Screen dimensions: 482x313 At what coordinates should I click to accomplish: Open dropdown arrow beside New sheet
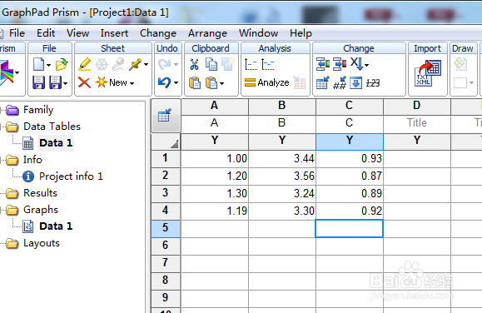[132, 83]
